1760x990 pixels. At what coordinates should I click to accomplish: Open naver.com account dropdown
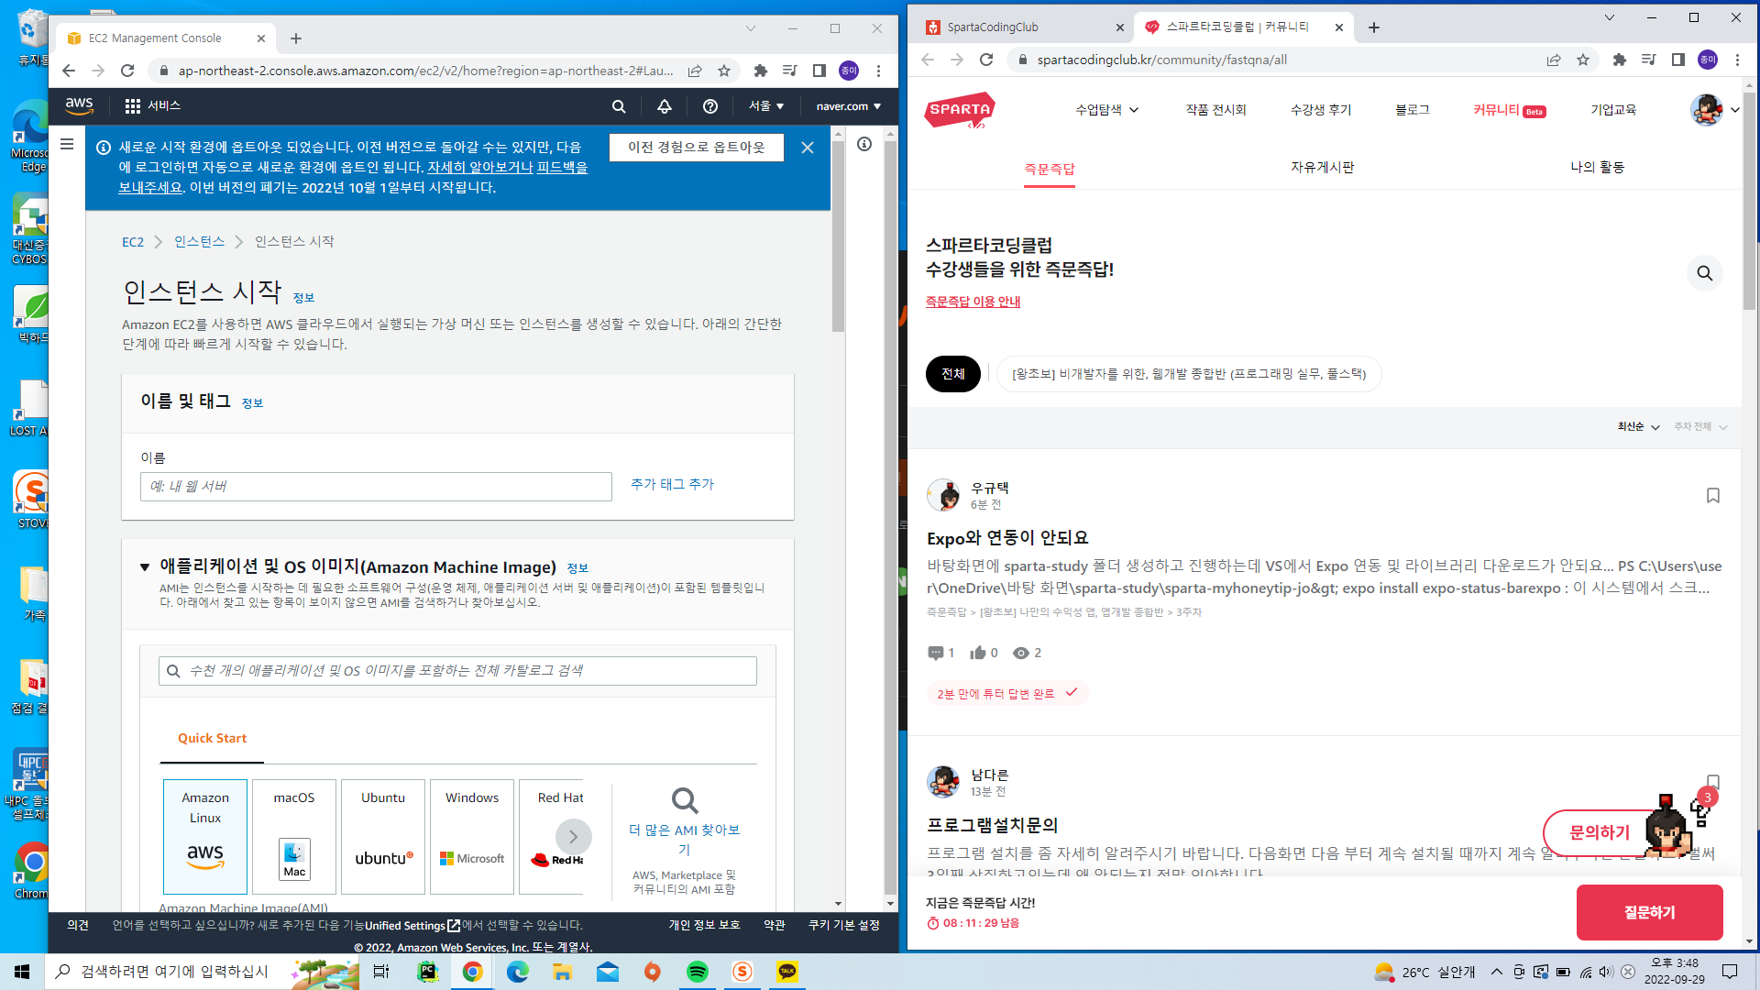(849, 106)
